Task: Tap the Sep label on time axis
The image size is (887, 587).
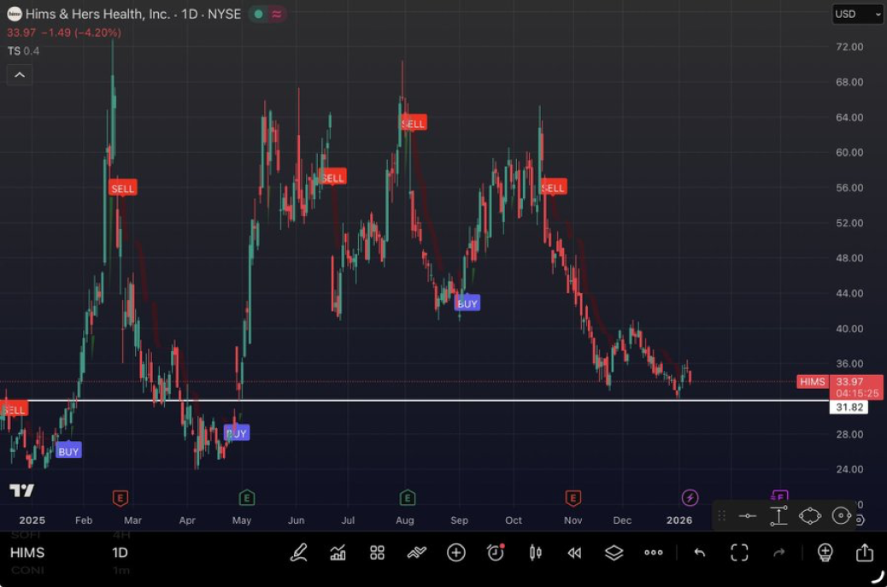Action: pyautogui.click(x=460, y=520)
